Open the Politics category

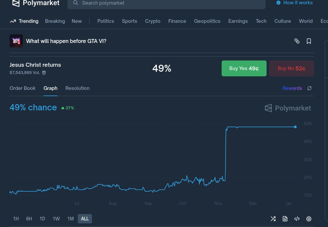click(x=106, y=21)
